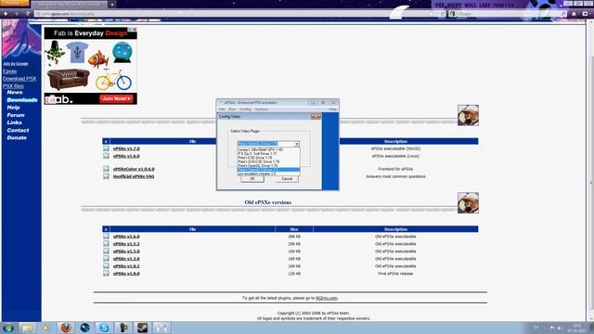Download ePSXe v1.6.0 Linux executable
Image resolution: width=594 pixels, height=334 pixels.
[126, 156]
